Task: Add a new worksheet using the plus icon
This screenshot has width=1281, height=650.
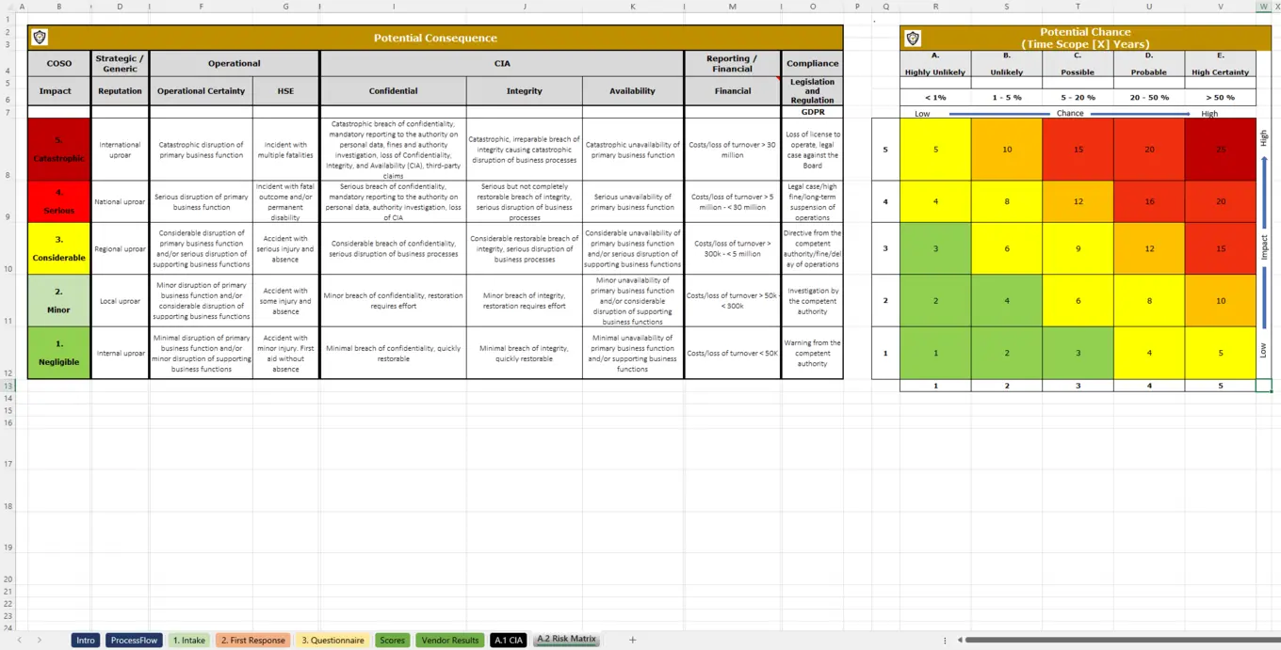Action: [x=632, y=640]
